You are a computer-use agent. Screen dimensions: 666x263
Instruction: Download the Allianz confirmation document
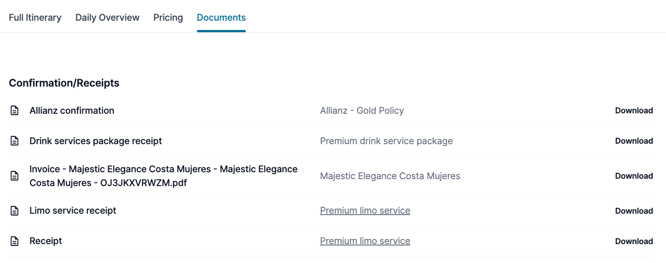634,111
